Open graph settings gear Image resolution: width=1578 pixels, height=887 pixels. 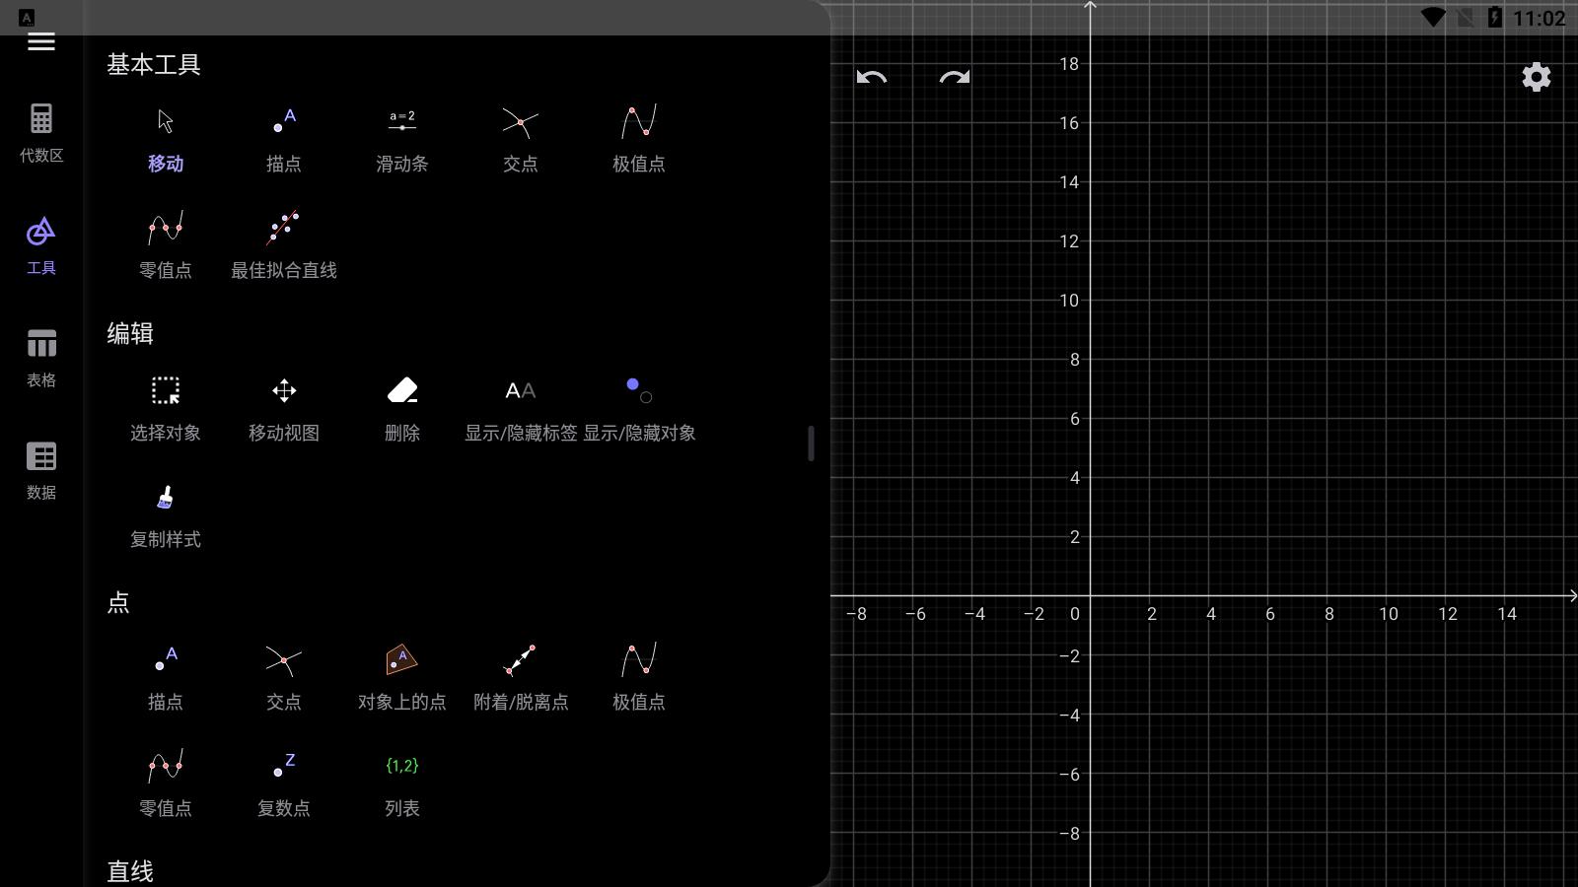(1537, 77)
